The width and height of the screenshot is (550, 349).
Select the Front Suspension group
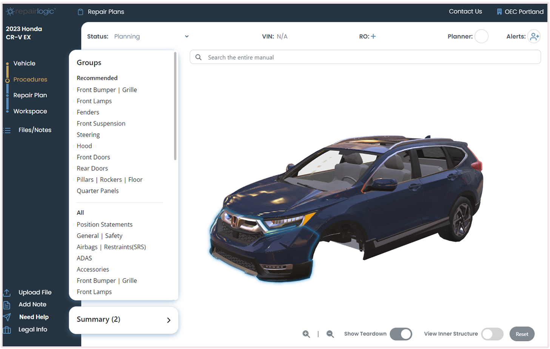tap(101, 124)
